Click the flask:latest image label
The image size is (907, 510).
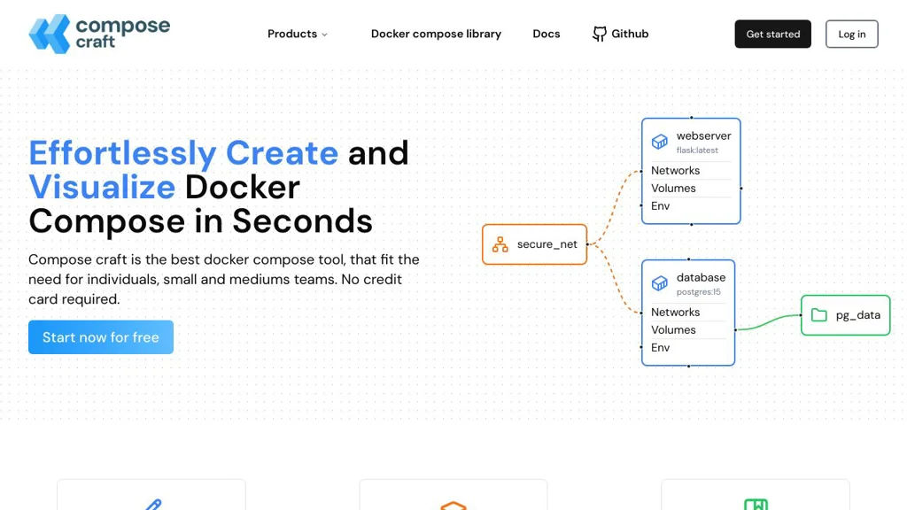(697, 151)
